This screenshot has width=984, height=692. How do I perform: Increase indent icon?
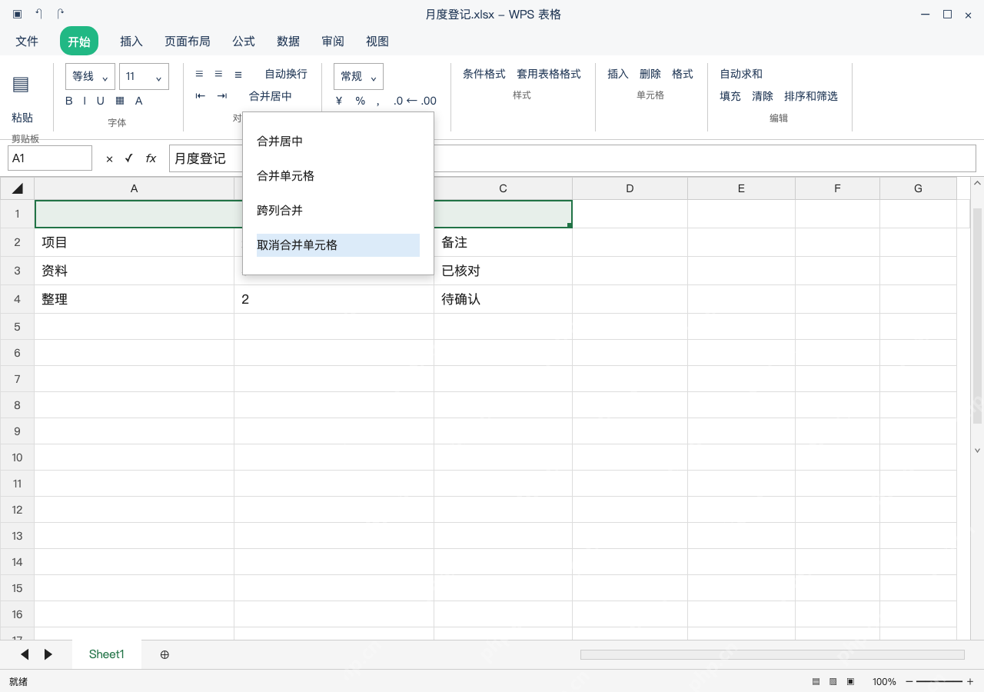coord(222,96)
